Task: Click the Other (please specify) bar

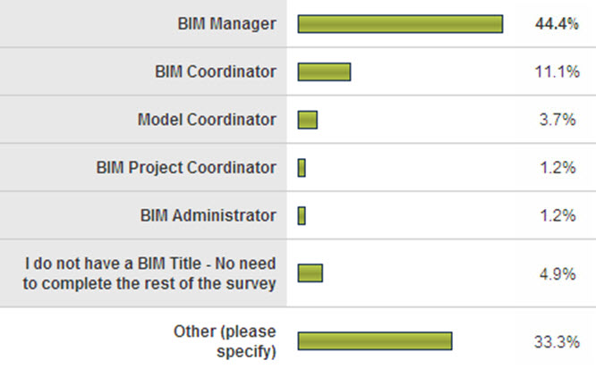Action: click(375, 341)
